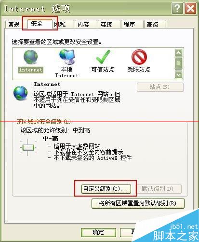Click the question mark help icon

[x=177, y=8]
